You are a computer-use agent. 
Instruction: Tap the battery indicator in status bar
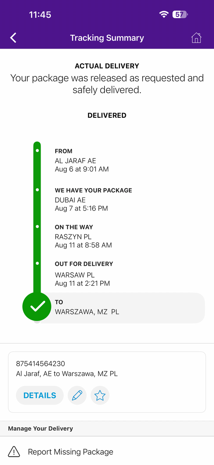pyautogui.click(x=180, y=14)
